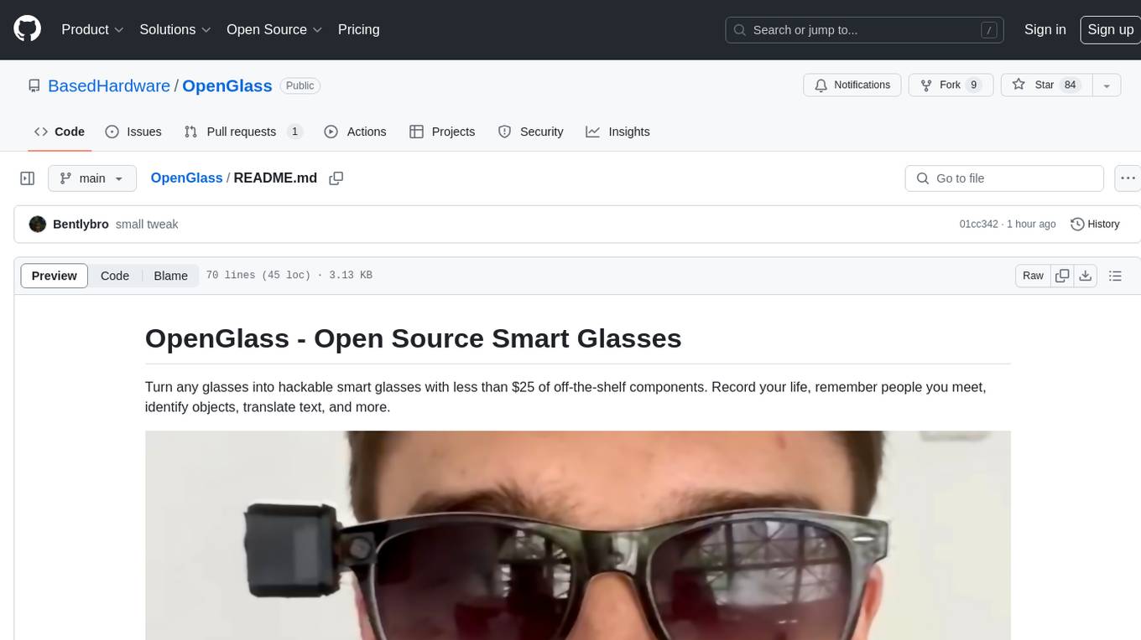Expand the Solutions menu
Image resolution: width=1141 pixels, height=640 pixels.
175,29
